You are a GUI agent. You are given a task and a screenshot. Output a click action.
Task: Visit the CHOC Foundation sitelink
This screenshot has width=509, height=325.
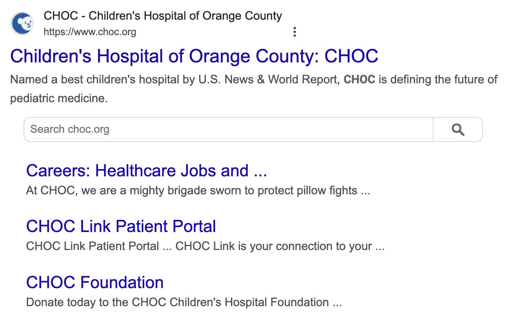[95, 282]
